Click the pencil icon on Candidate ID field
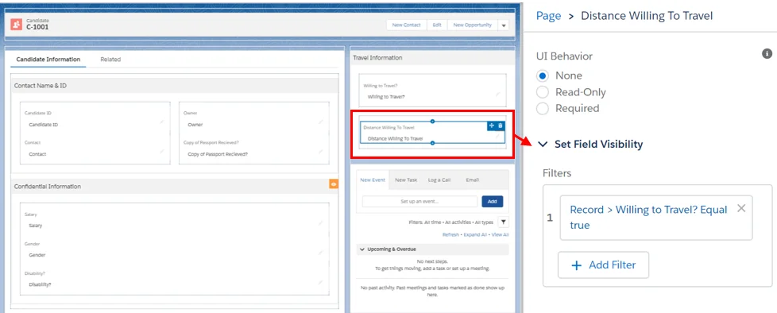Screen dimensions: 777x313 [x=161, y=122]
